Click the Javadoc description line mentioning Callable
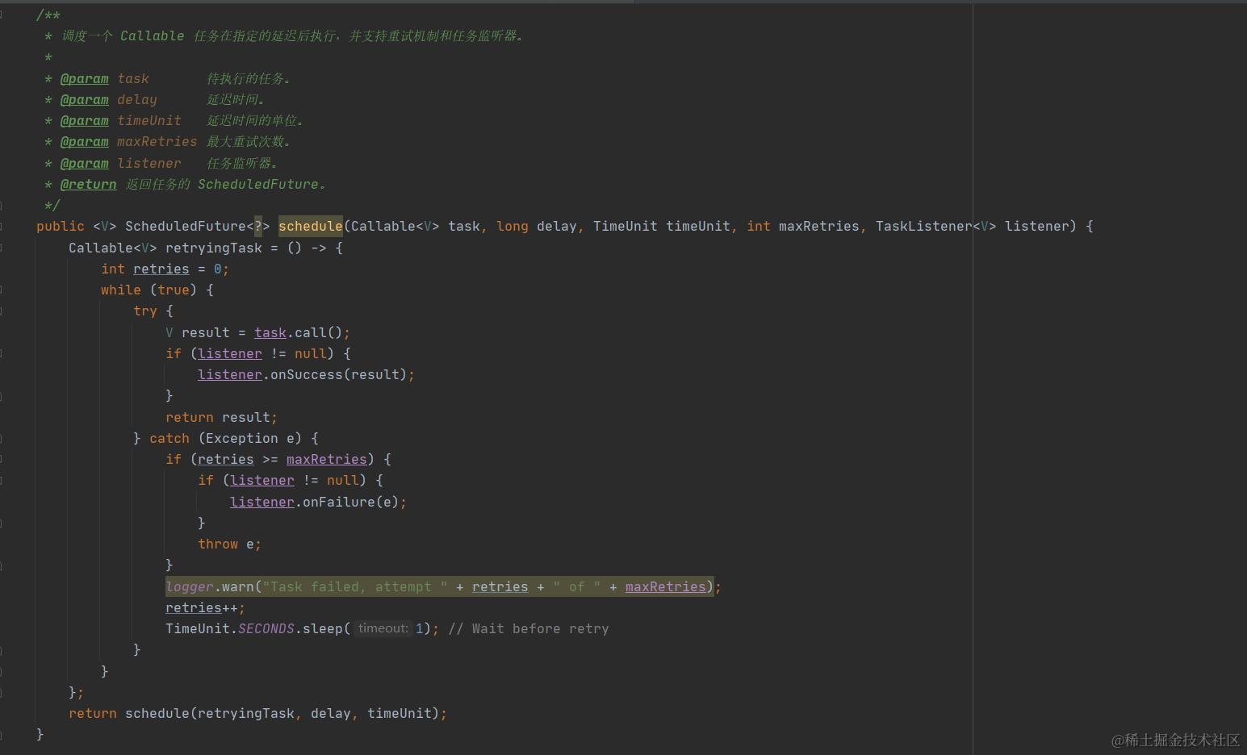The height and width of the screenshot is (755, 1247). [284, 36]
